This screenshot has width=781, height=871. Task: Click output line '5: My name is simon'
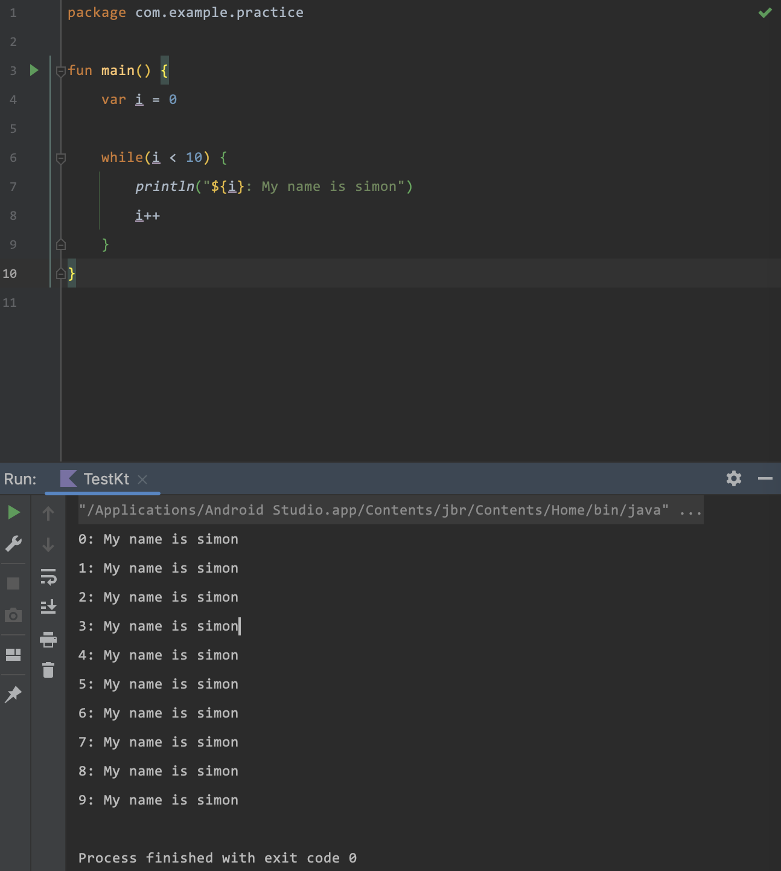pyautogui.click(x=158, y=684)
